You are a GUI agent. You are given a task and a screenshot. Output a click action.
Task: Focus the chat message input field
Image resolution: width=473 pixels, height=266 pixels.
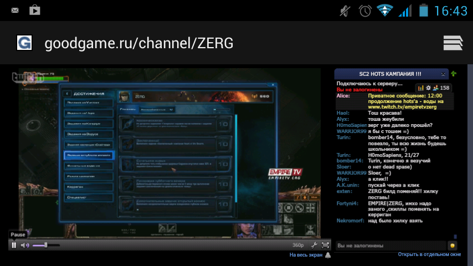(391, 245)
